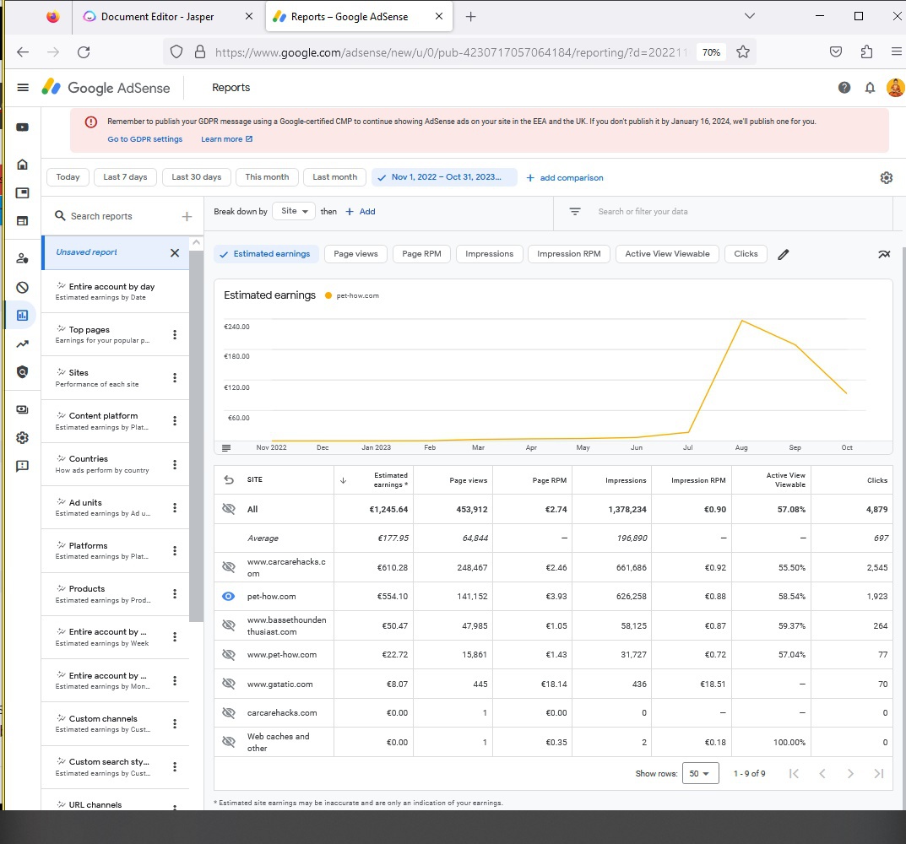
Task: Close the Unsaved report
Action: (x=175, y=252)
